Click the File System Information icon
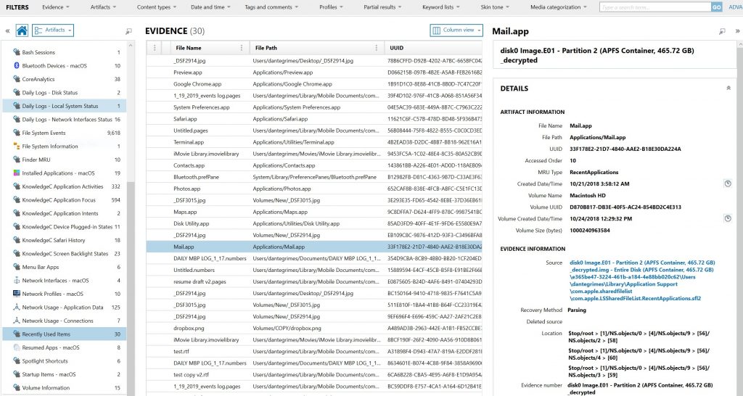The image size is (743, 396). [x=17, y=147]
